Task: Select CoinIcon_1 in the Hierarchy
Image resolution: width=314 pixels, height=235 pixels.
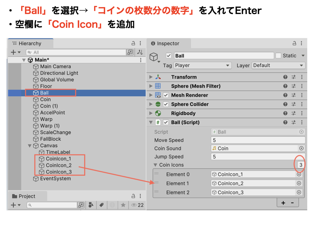Action: 58,159
